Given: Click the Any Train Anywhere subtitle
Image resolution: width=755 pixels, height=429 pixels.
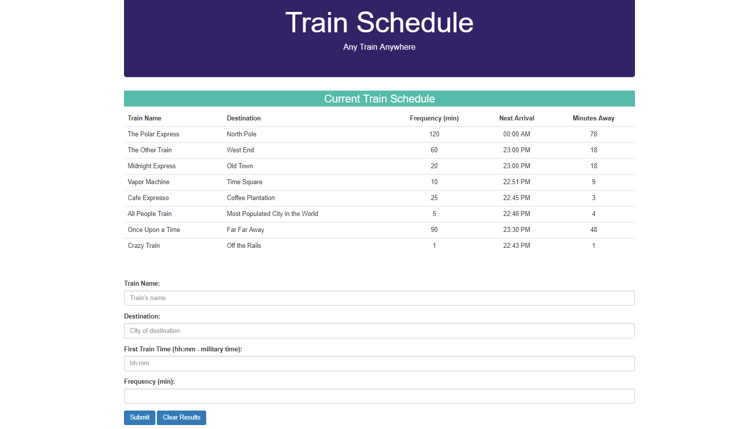Looking at the screenshot, I should pyautogui.click(x=379, y=47).
